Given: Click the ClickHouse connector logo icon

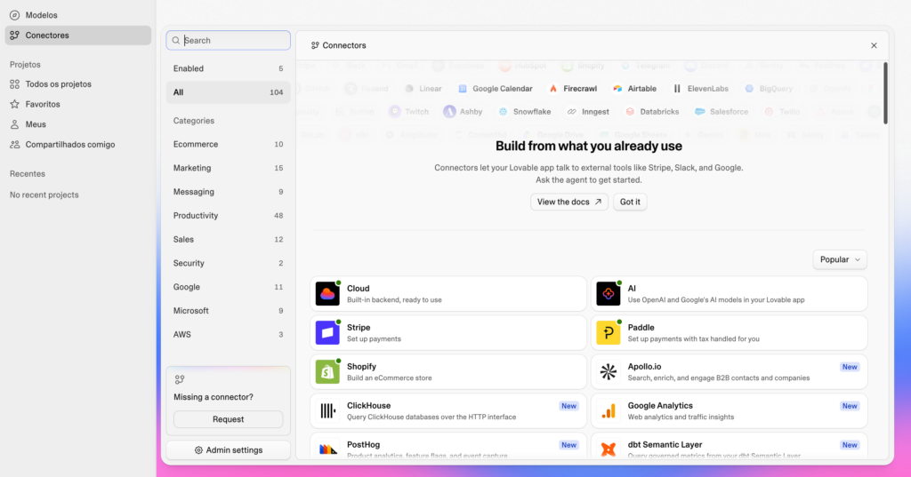Looking at the screenshot, I should point(327,411).
